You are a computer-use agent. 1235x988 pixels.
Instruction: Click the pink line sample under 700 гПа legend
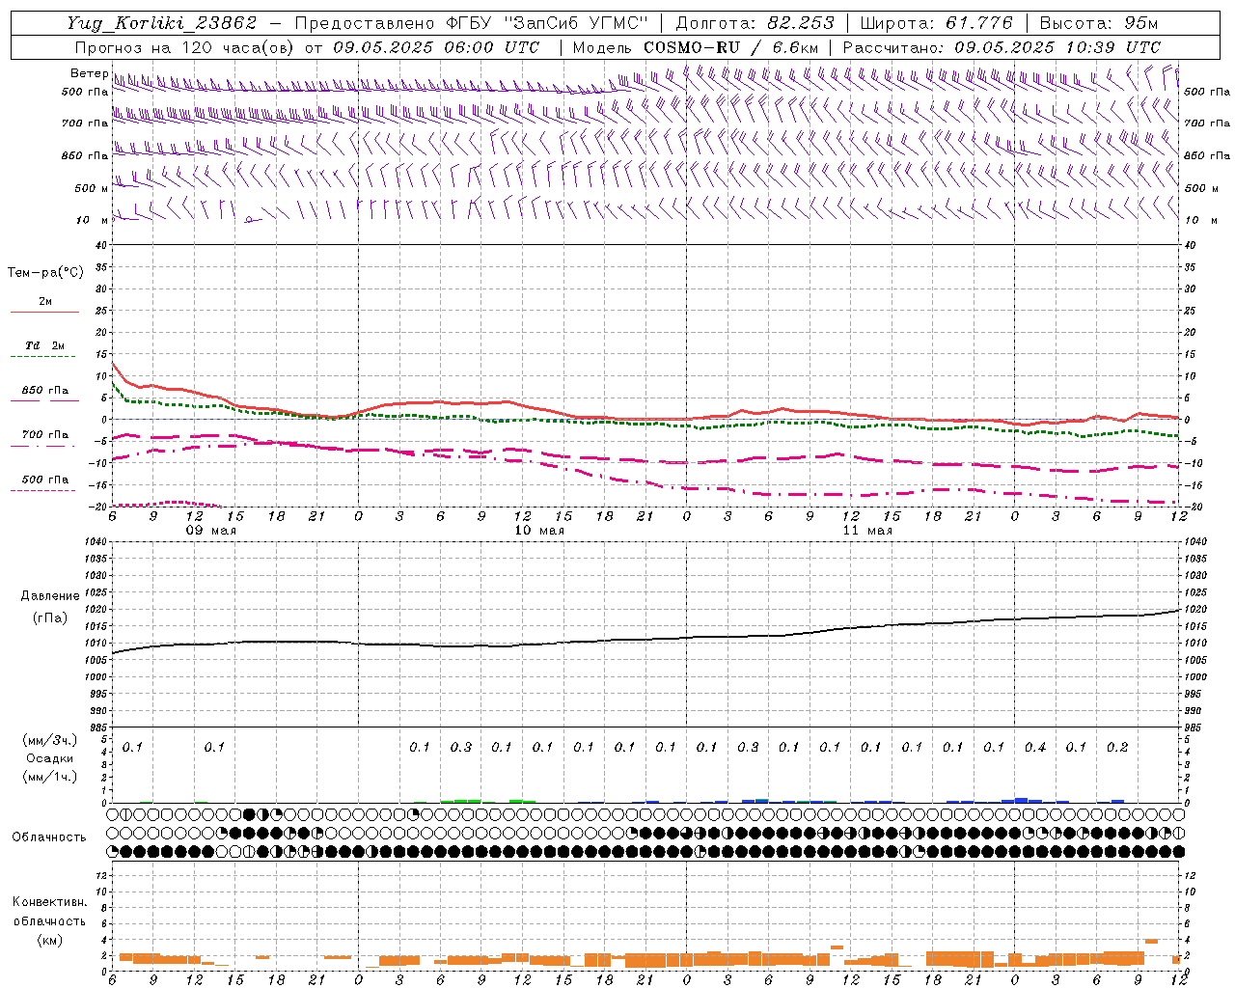pyautogui.click(x=43, y=446)
